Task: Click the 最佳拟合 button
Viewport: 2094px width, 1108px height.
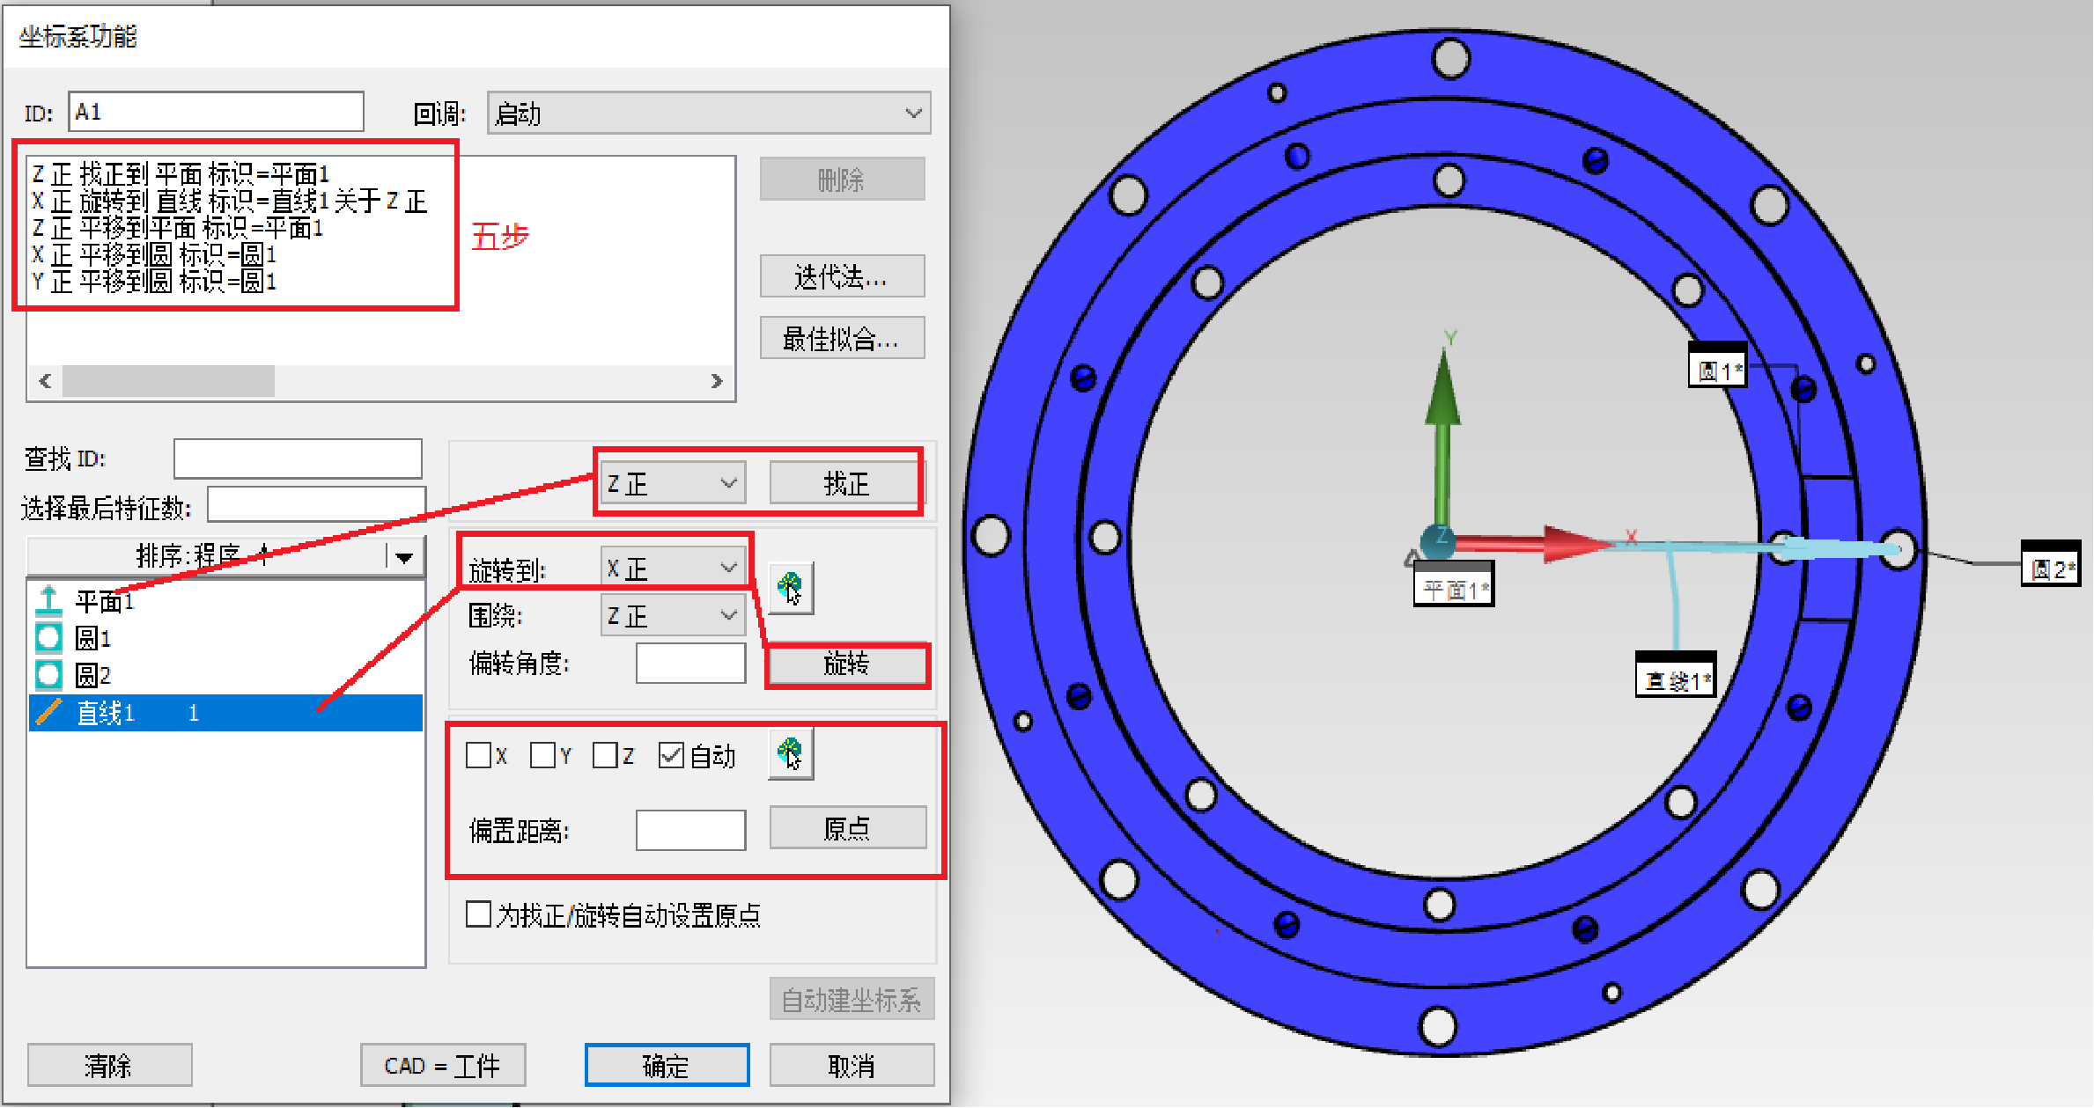Action: point(841,337)
